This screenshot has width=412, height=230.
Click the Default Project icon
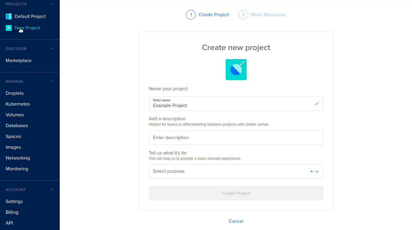point(8,16)
